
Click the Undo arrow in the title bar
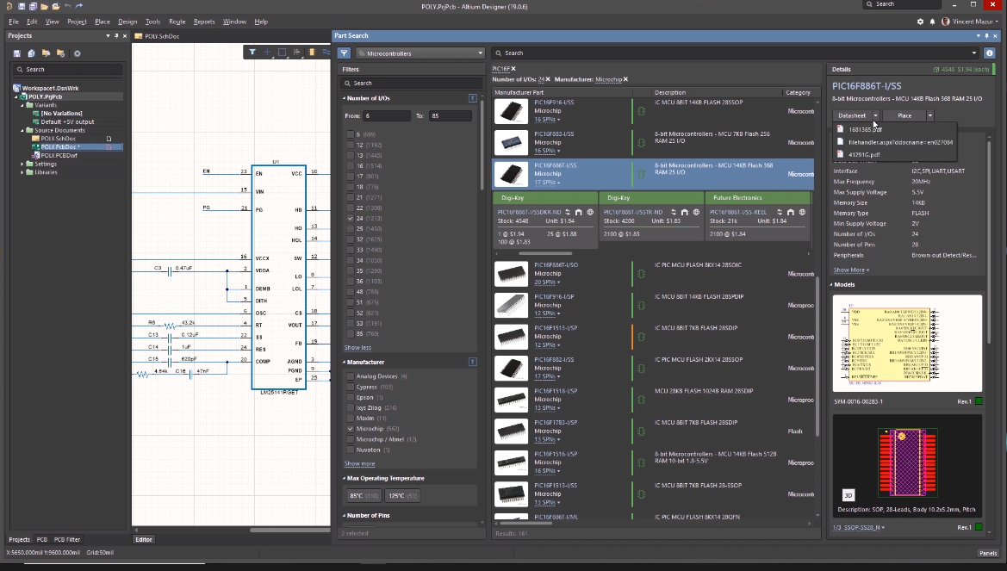point(67,6)
